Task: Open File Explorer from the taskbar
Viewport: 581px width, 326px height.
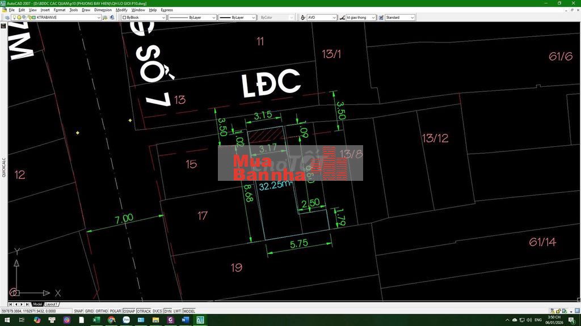Action: point(155,320)
